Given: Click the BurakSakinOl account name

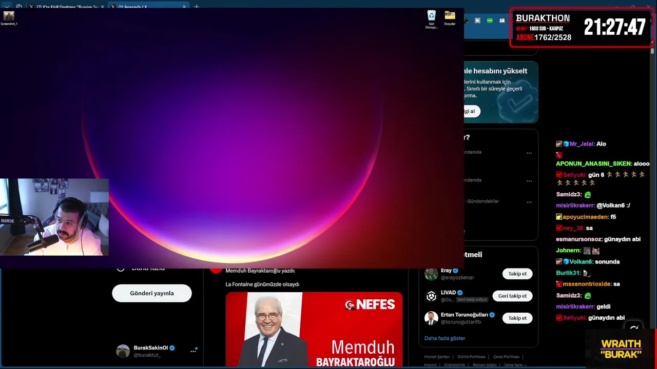Looking at the screenshot, I should 150,347.
